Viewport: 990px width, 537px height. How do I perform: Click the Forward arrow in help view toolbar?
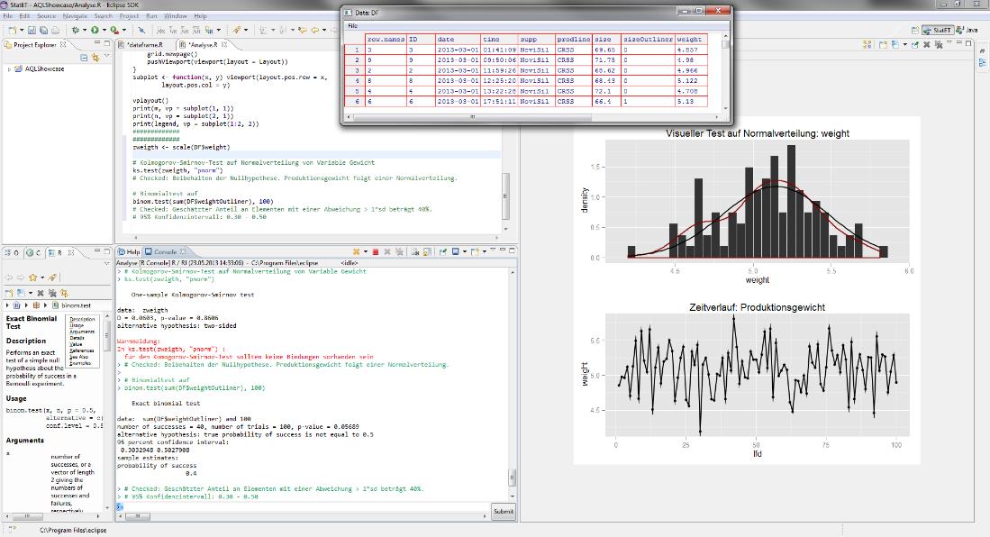[20, 278]
